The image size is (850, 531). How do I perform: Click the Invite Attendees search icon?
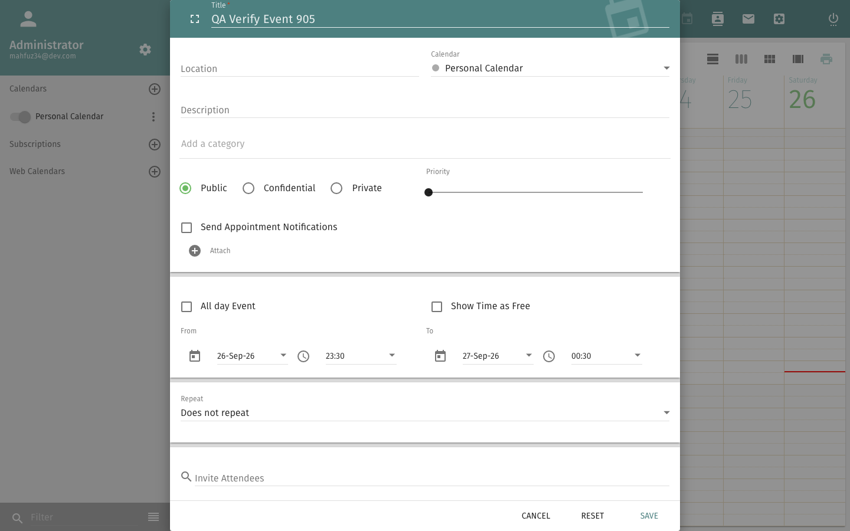(186, 477)
